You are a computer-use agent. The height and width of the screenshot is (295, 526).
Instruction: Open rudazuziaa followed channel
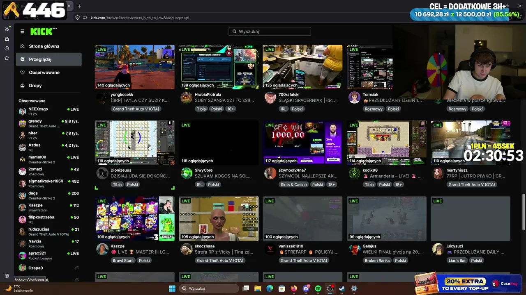pos(48,231)
